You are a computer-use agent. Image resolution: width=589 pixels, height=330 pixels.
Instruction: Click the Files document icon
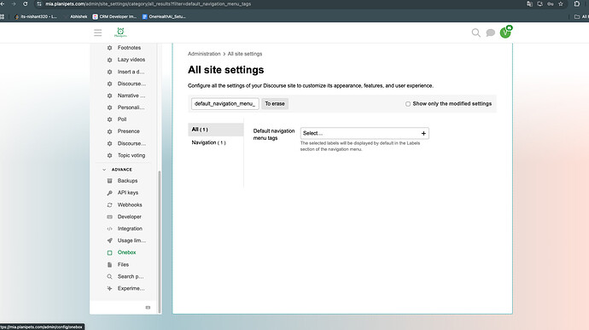[109, 264]
